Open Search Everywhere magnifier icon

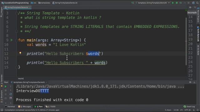point(197,3)
